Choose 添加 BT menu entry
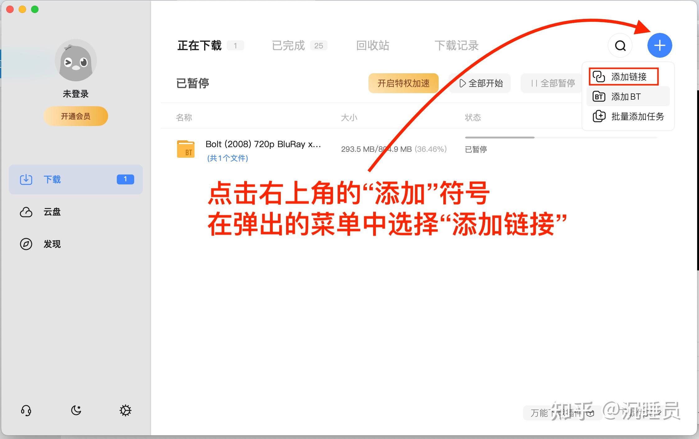This screenshot has height=439, width=699. pyautogui.click(x=628, y=97)
